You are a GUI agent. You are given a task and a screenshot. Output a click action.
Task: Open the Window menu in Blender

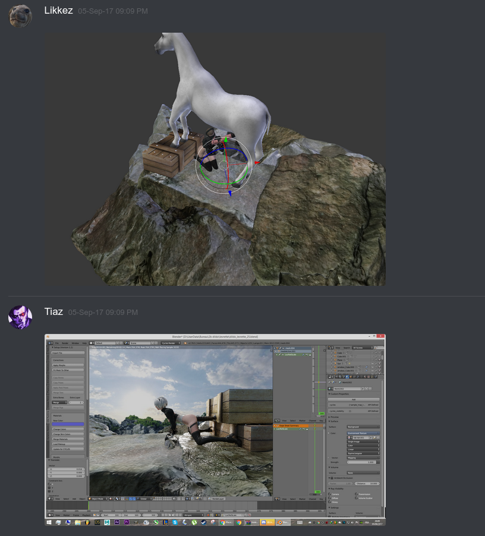click(x=75, y=343)
